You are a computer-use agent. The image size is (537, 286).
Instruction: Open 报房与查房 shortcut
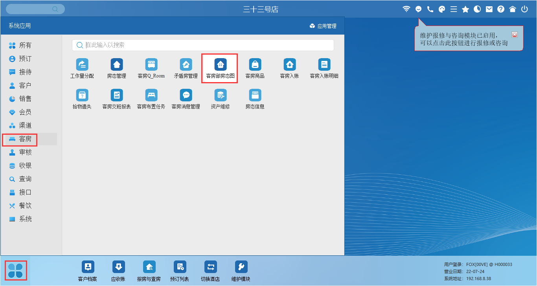[149, 271]
